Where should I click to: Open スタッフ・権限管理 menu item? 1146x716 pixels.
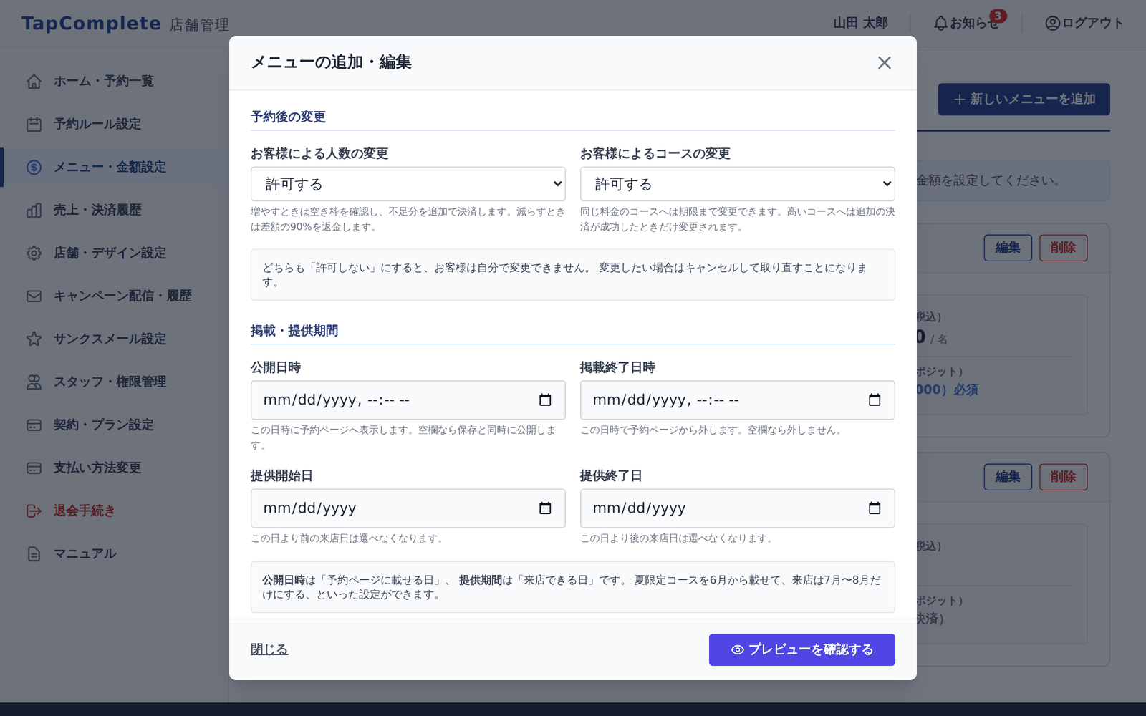pyautogui.click(x=115, y=382)
